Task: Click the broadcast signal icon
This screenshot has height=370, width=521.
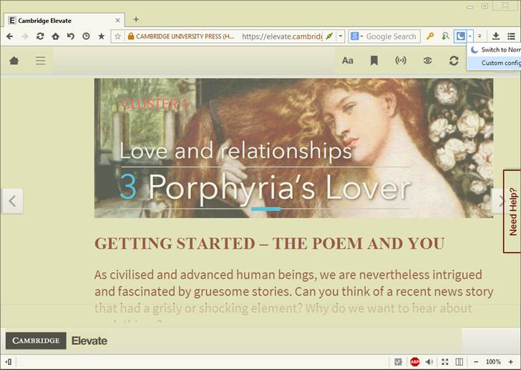Action: click(401, 61)
